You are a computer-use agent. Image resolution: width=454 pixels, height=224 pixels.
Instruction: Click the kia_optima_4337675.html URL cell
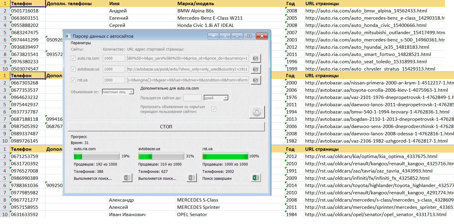(x=379, y=156)
